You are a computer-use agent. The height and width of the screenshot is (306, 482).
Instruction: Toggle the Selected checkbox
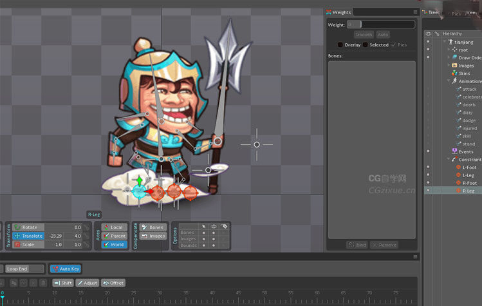(x=365, y=44)
